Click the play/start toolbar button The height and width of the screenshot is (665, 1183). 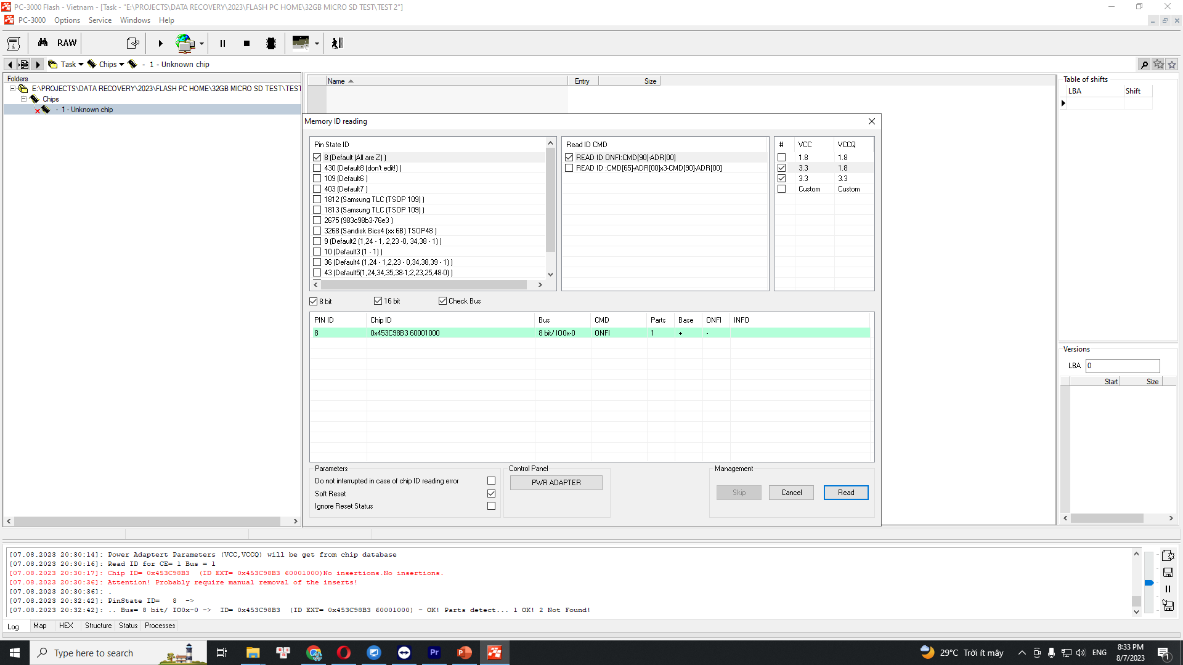(160, 43)
